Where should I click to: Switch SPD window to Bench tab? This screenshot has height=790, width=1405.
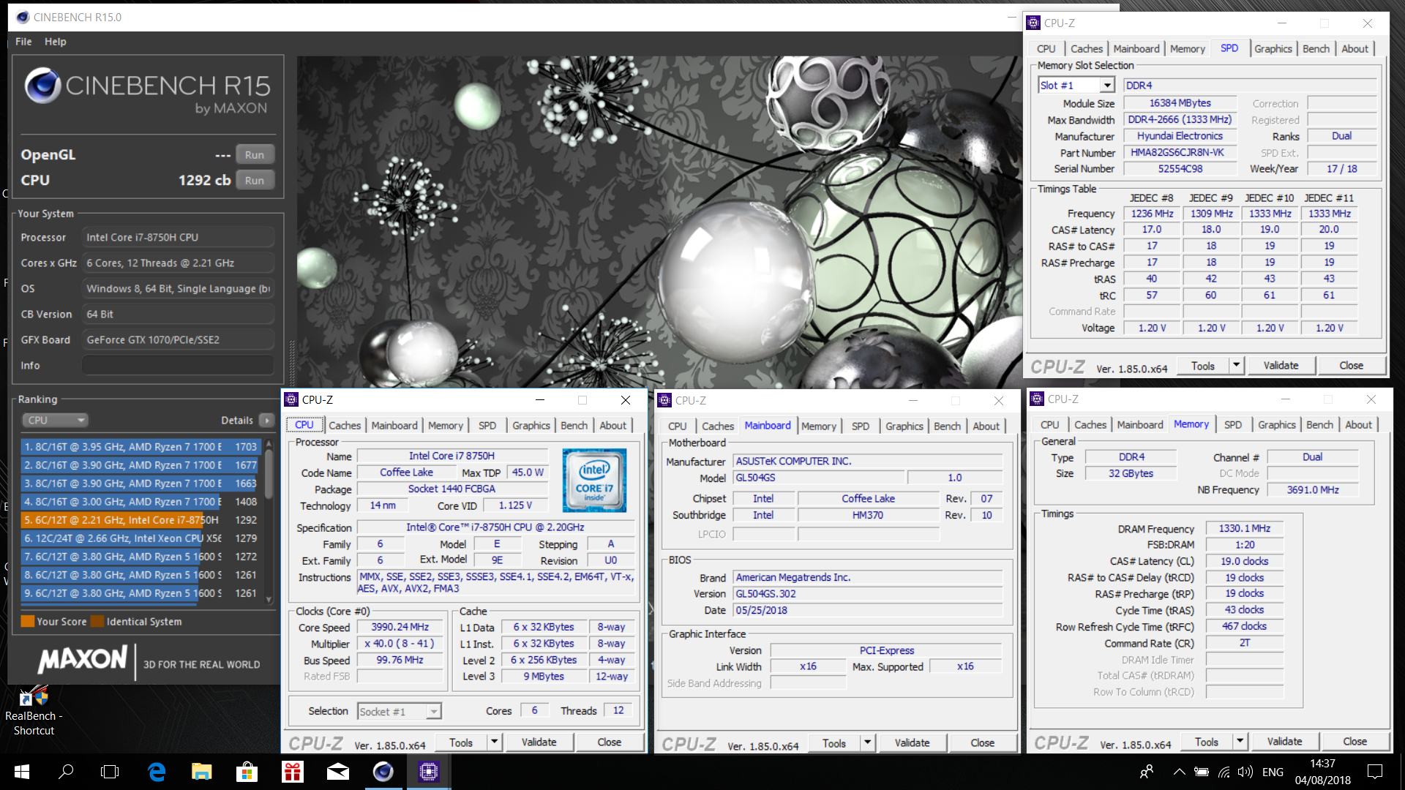tap(1316, 48)
